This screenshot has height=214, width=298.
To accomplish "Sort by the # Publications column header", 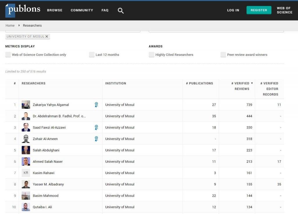I will click(199, 83).
